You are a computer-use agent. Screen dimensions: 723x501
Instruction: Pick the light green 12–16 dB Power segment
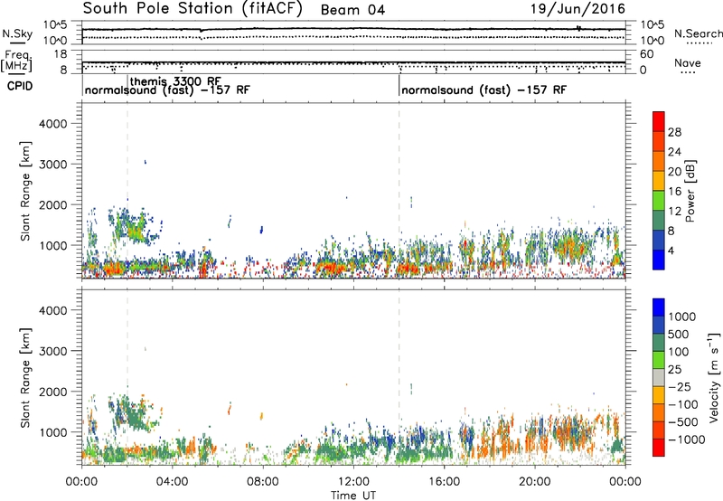pyautogui.click(x=659, y=200)
